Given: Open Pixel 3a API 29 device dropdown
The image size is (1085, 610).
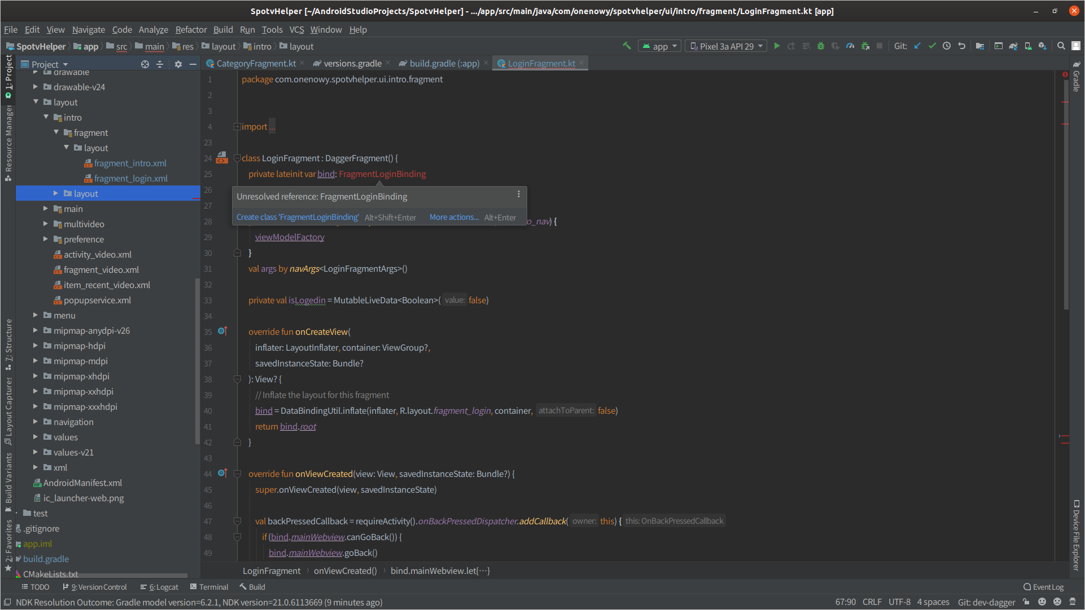Looking at the screenshot, I should 726,46.
